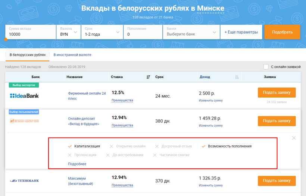
Task: Open the Валюта BYN dropdown
Action: coord(69,32)
